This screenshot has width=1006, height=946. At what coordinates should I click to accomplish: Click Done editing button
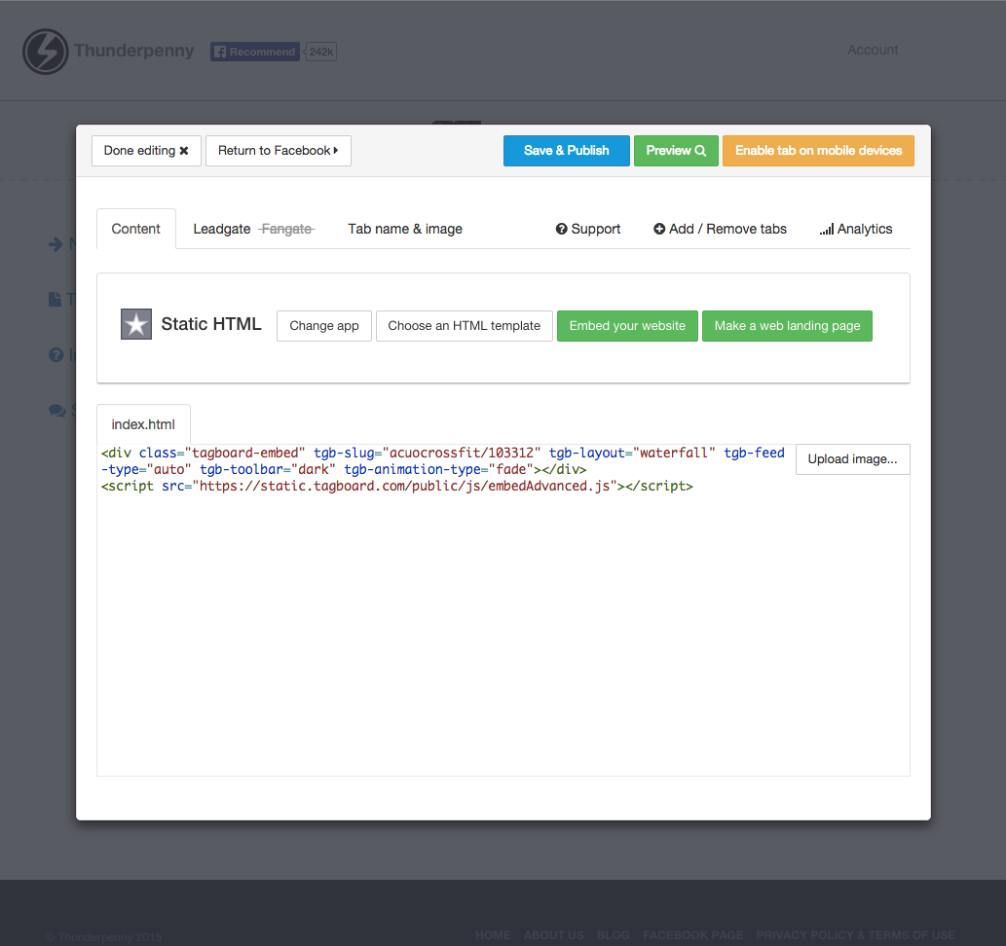(146, 151)
